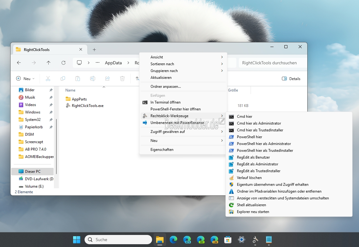Viewport: 359px width, 247px height.
Task: Show hidden path with the breadcrumb ellipsis
Action: 98,63
